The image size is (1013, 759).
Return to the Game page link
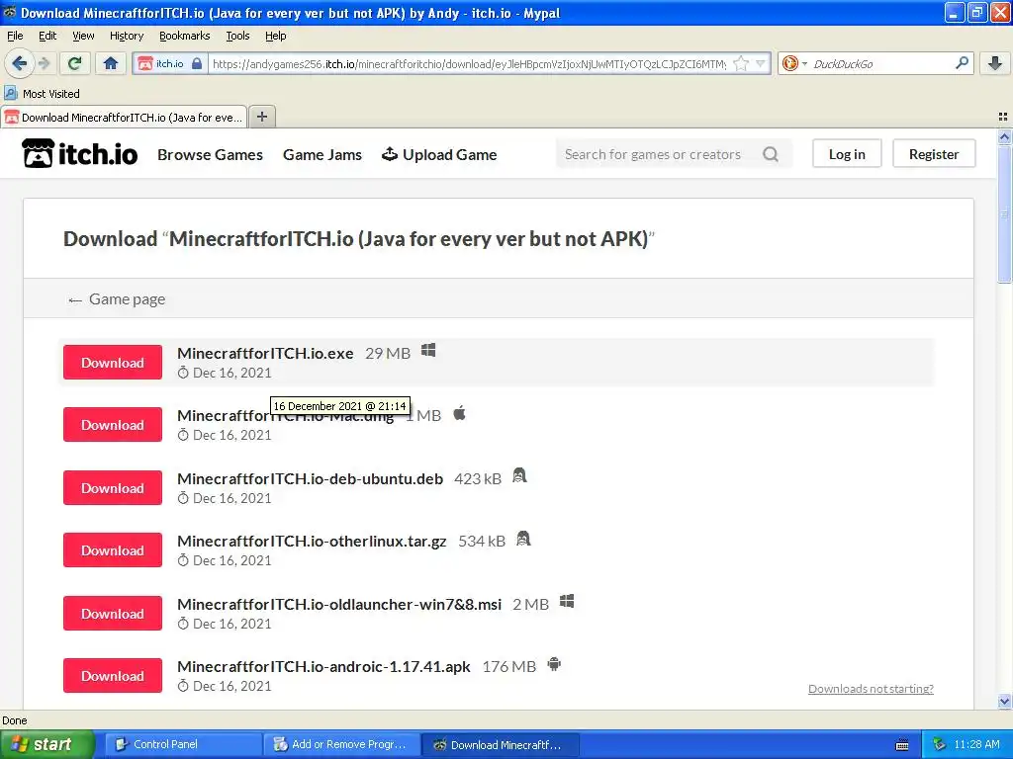(x=117, y=299)
